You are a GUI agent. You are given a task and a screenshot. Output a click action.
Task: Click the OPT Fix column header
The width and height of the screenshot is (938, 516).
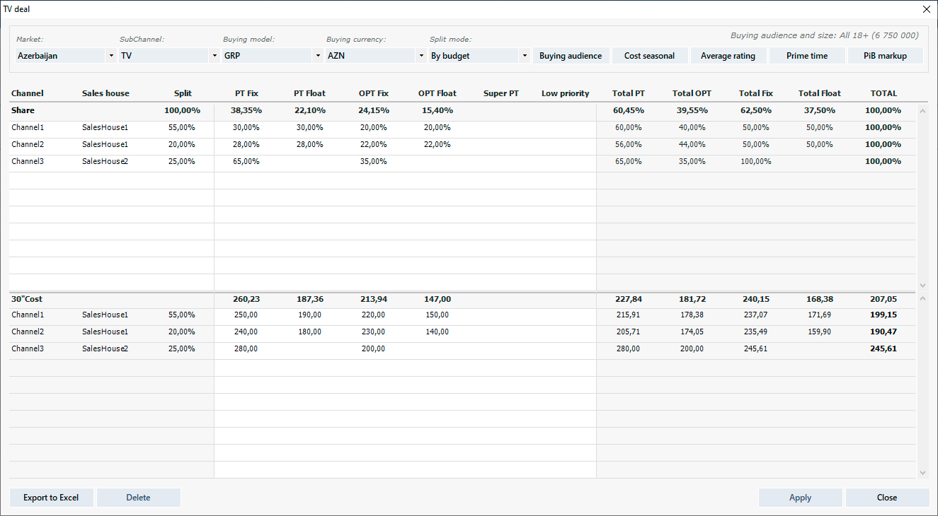point(374,93)
